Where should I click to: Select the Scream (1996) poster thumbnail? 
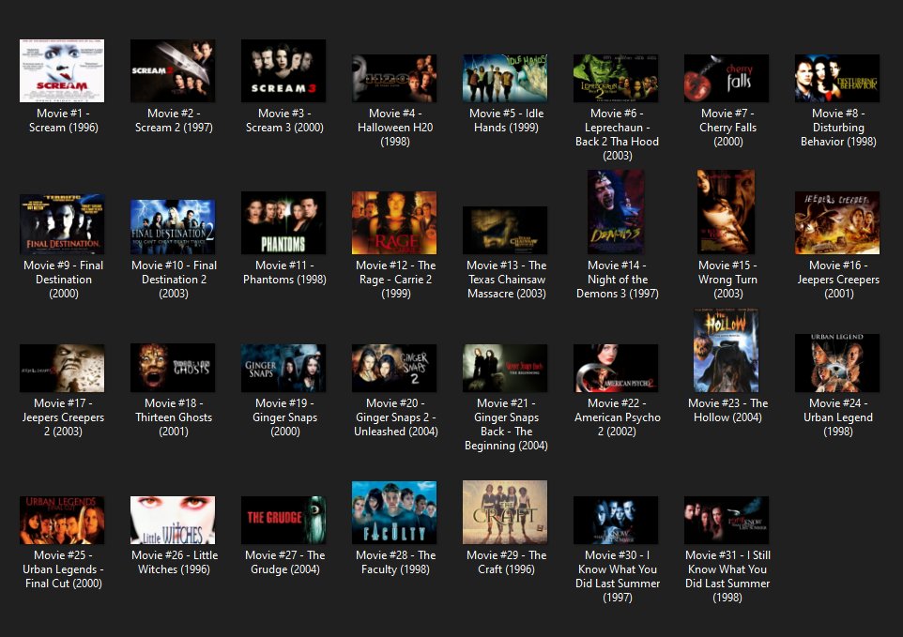pyautogui.click(x=62, y=70)
